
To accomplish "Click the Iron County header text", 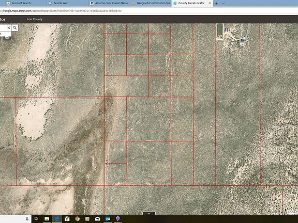I will (x=34, y=19).
